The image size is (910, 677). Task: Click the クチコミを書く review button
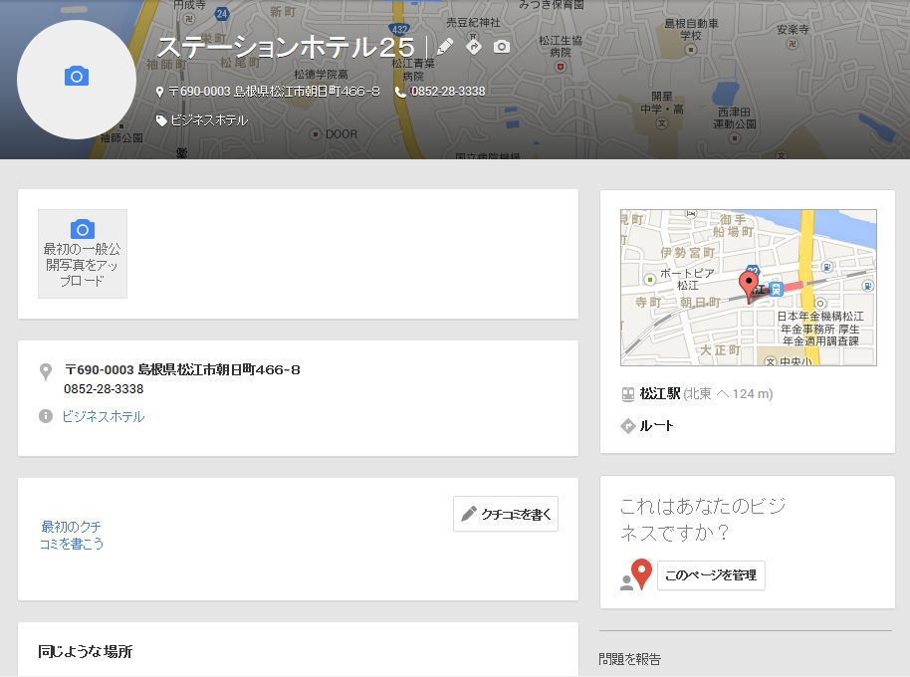coord(506,514)
